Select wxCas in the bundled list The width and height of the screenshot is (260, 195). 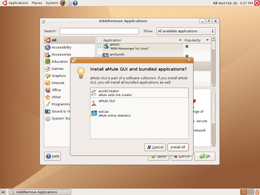tap(139, 113)
